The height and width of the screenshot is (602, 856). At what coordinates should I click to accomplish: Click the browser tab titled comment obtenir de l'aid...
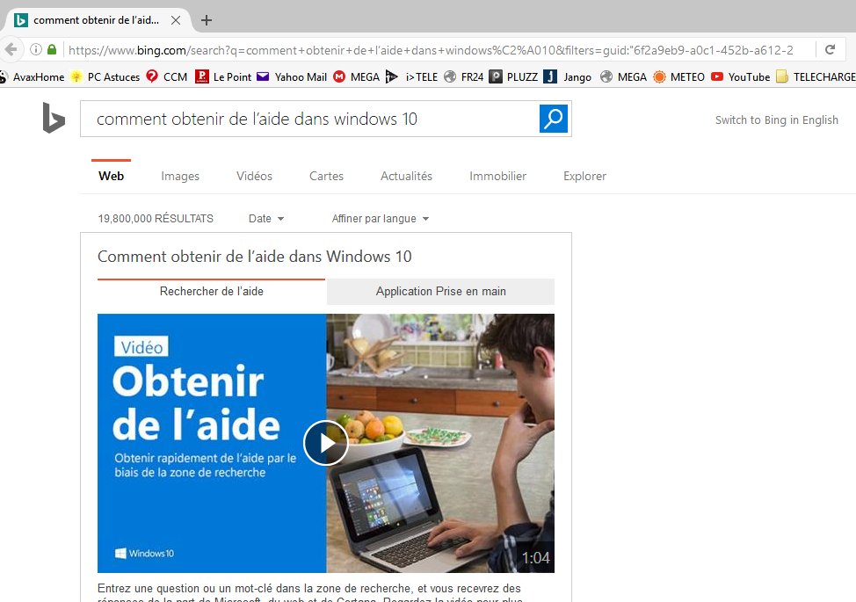point(98,20)
